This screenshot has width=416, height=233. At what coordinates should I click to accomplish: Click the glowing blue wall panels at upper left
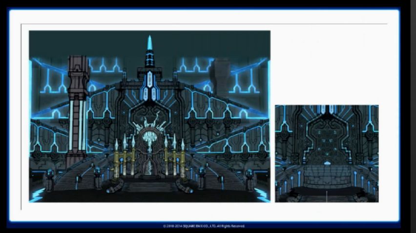click(x=51, y=78)
